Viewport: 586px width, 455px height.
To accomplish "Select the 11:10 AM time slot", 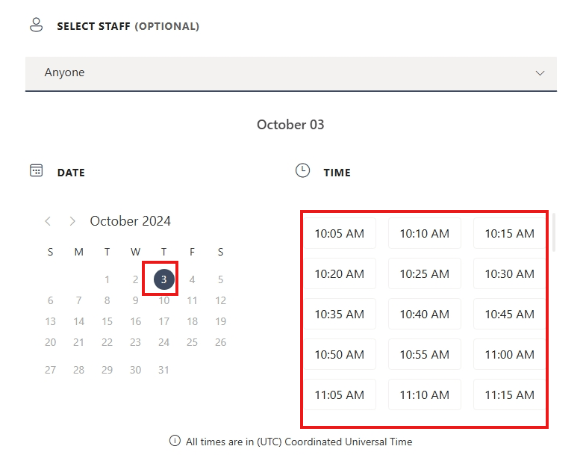I will pos(425,394).
